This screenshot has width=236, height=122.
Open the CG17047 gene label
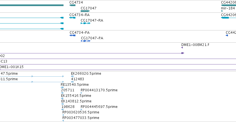[88, 8]
